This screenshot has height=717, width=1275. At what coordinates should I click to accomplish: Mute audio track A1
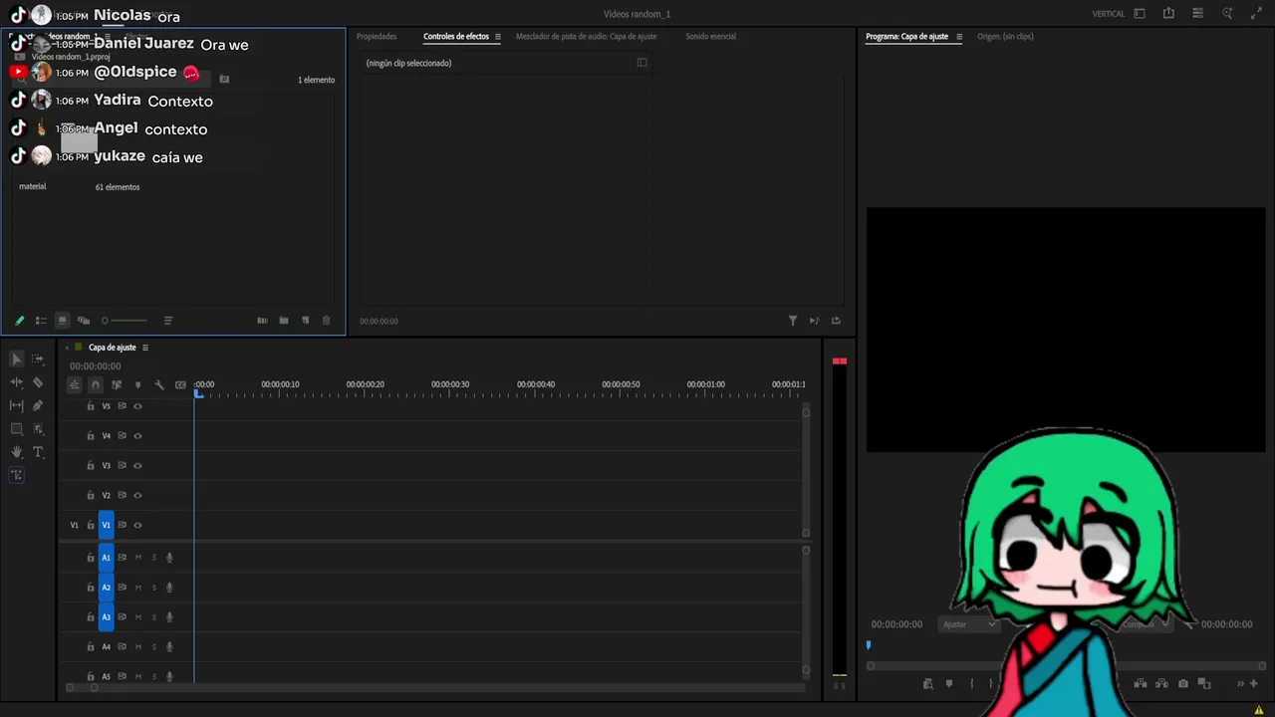click(138, 558)
